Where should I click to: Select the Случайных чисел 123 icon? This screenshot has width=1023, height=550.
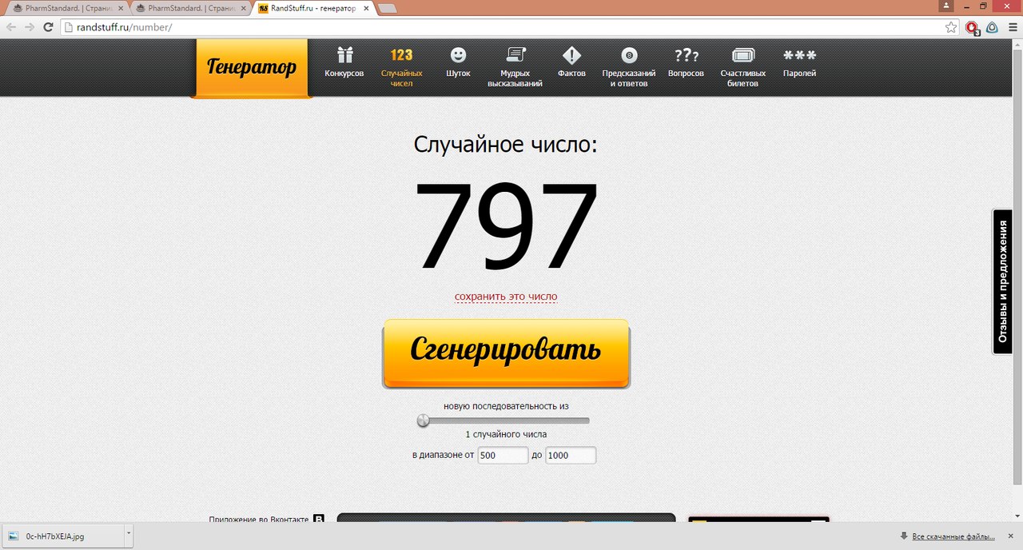click(x=401, y=56)
